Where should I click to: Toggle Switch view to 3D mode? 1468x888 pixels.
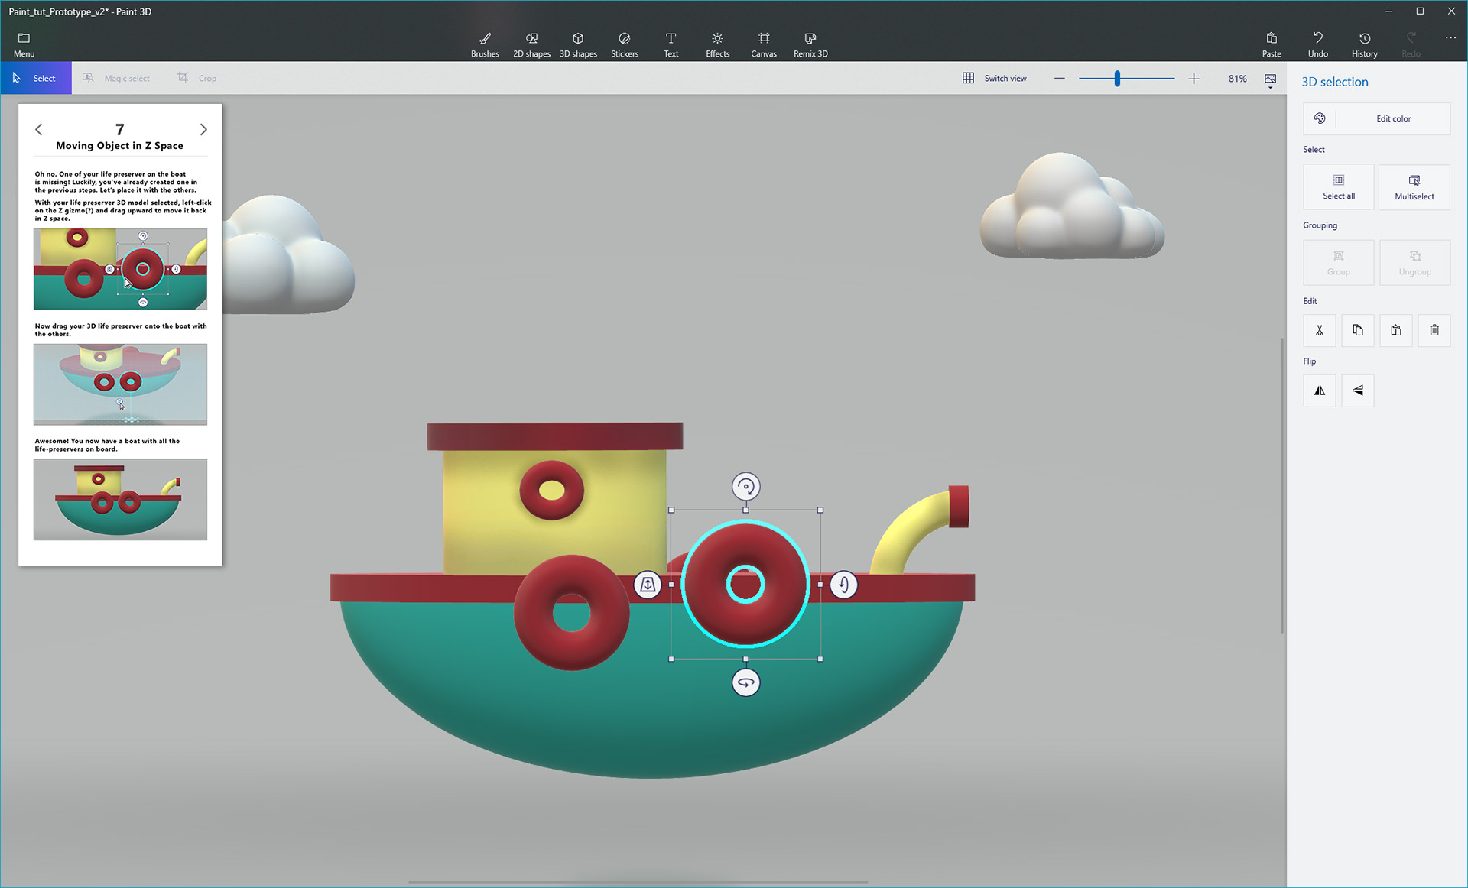pos(994,78)
